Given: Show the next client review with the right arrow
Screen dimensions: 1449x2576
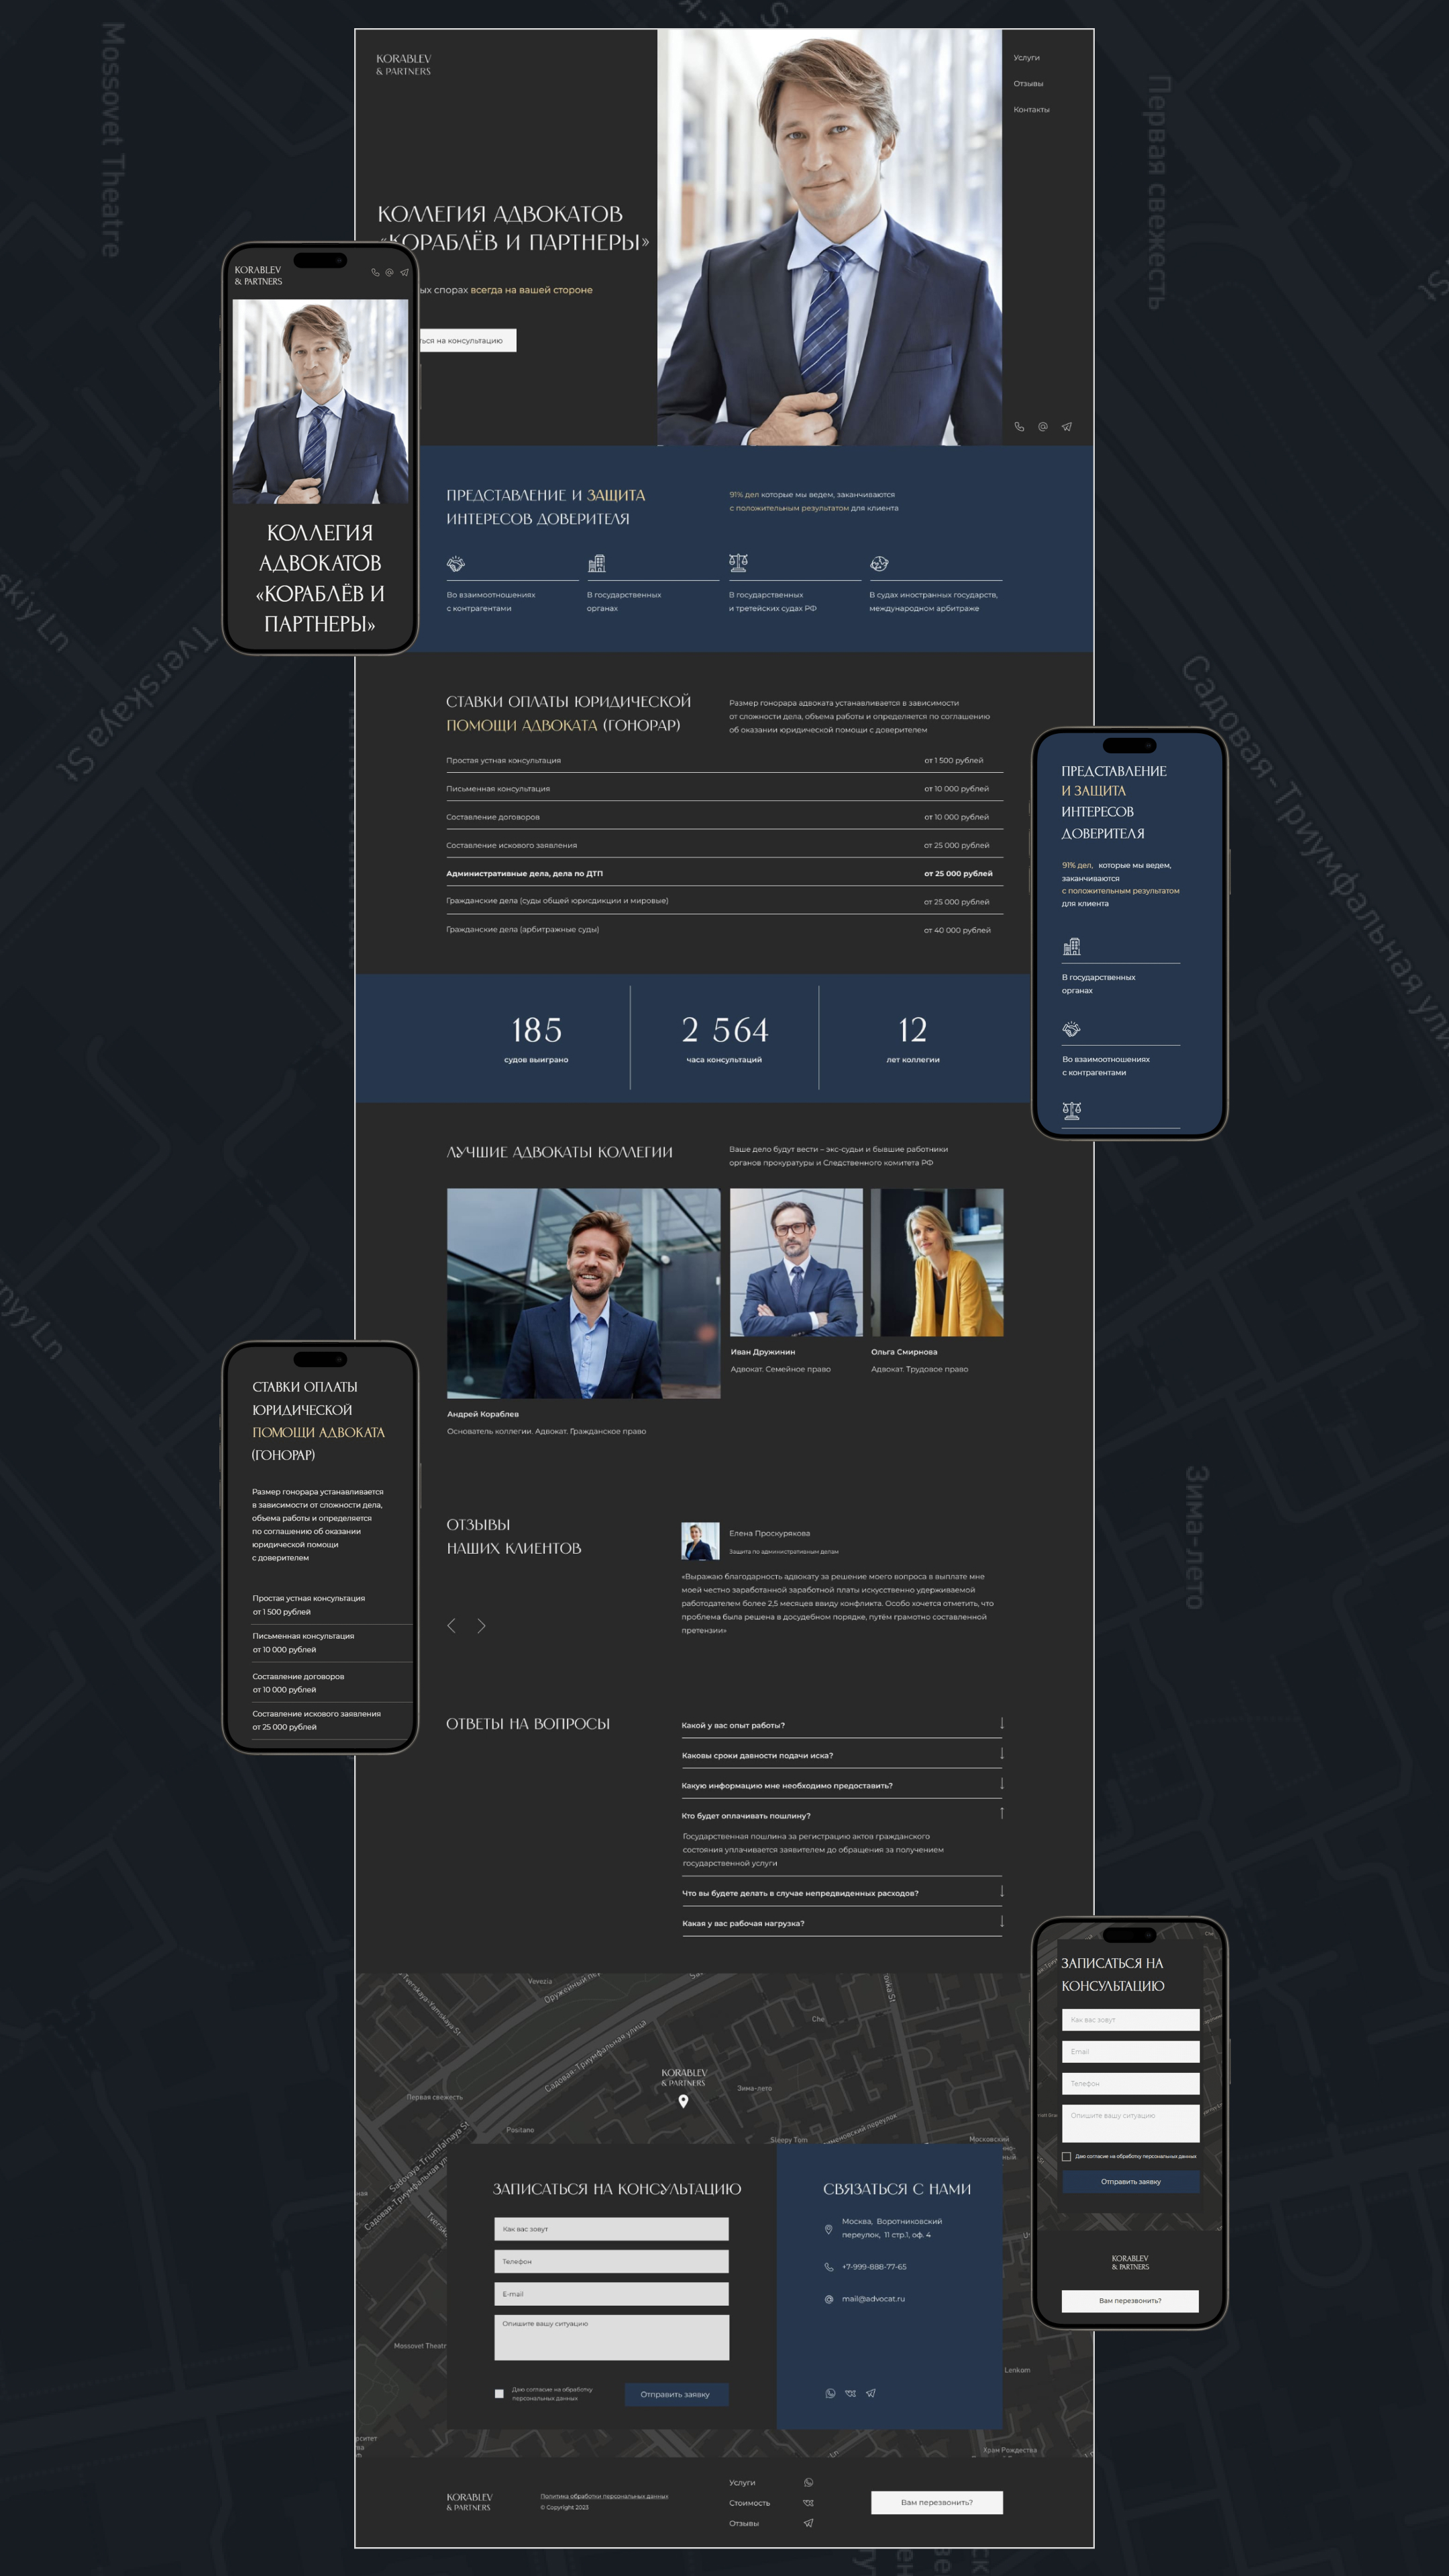Looking at the screenshot, I should click(481, 1626).
